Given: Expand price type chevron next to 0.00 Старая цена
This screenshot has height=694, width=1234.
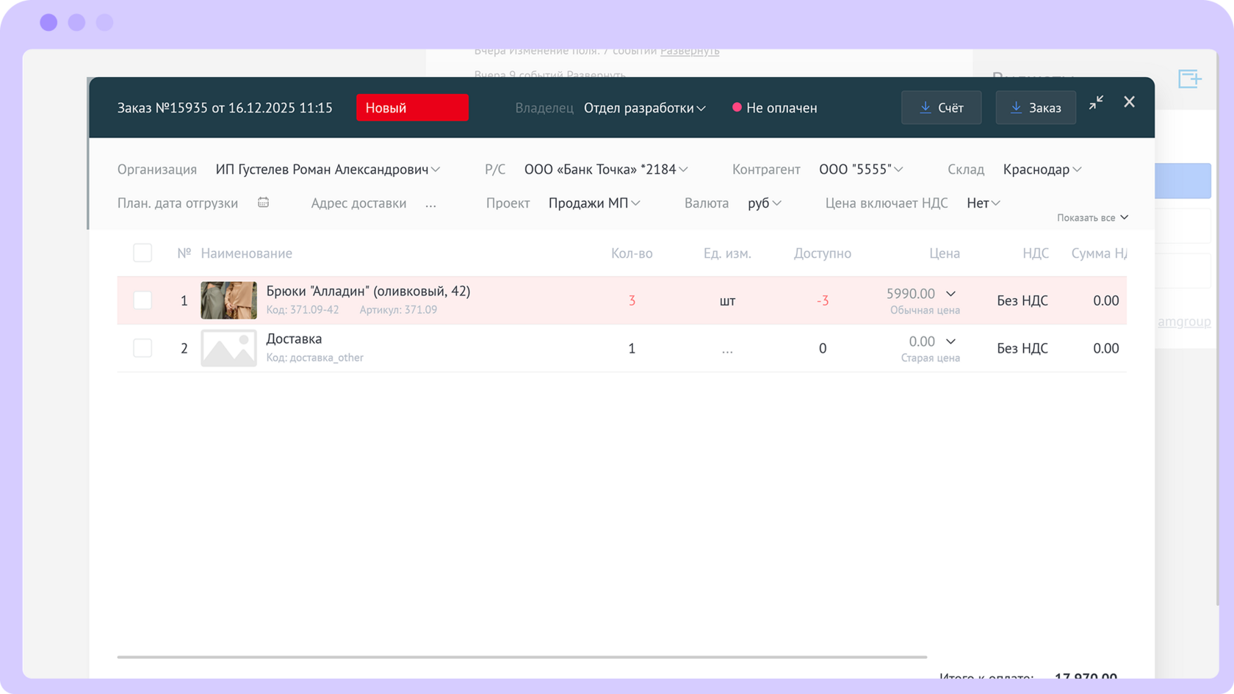Looking at the screenshot, I should tap(950, 341).
